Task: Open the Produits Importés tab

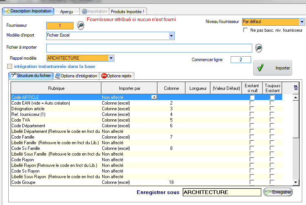Action: pyautogui.click(x=127, y=12)
